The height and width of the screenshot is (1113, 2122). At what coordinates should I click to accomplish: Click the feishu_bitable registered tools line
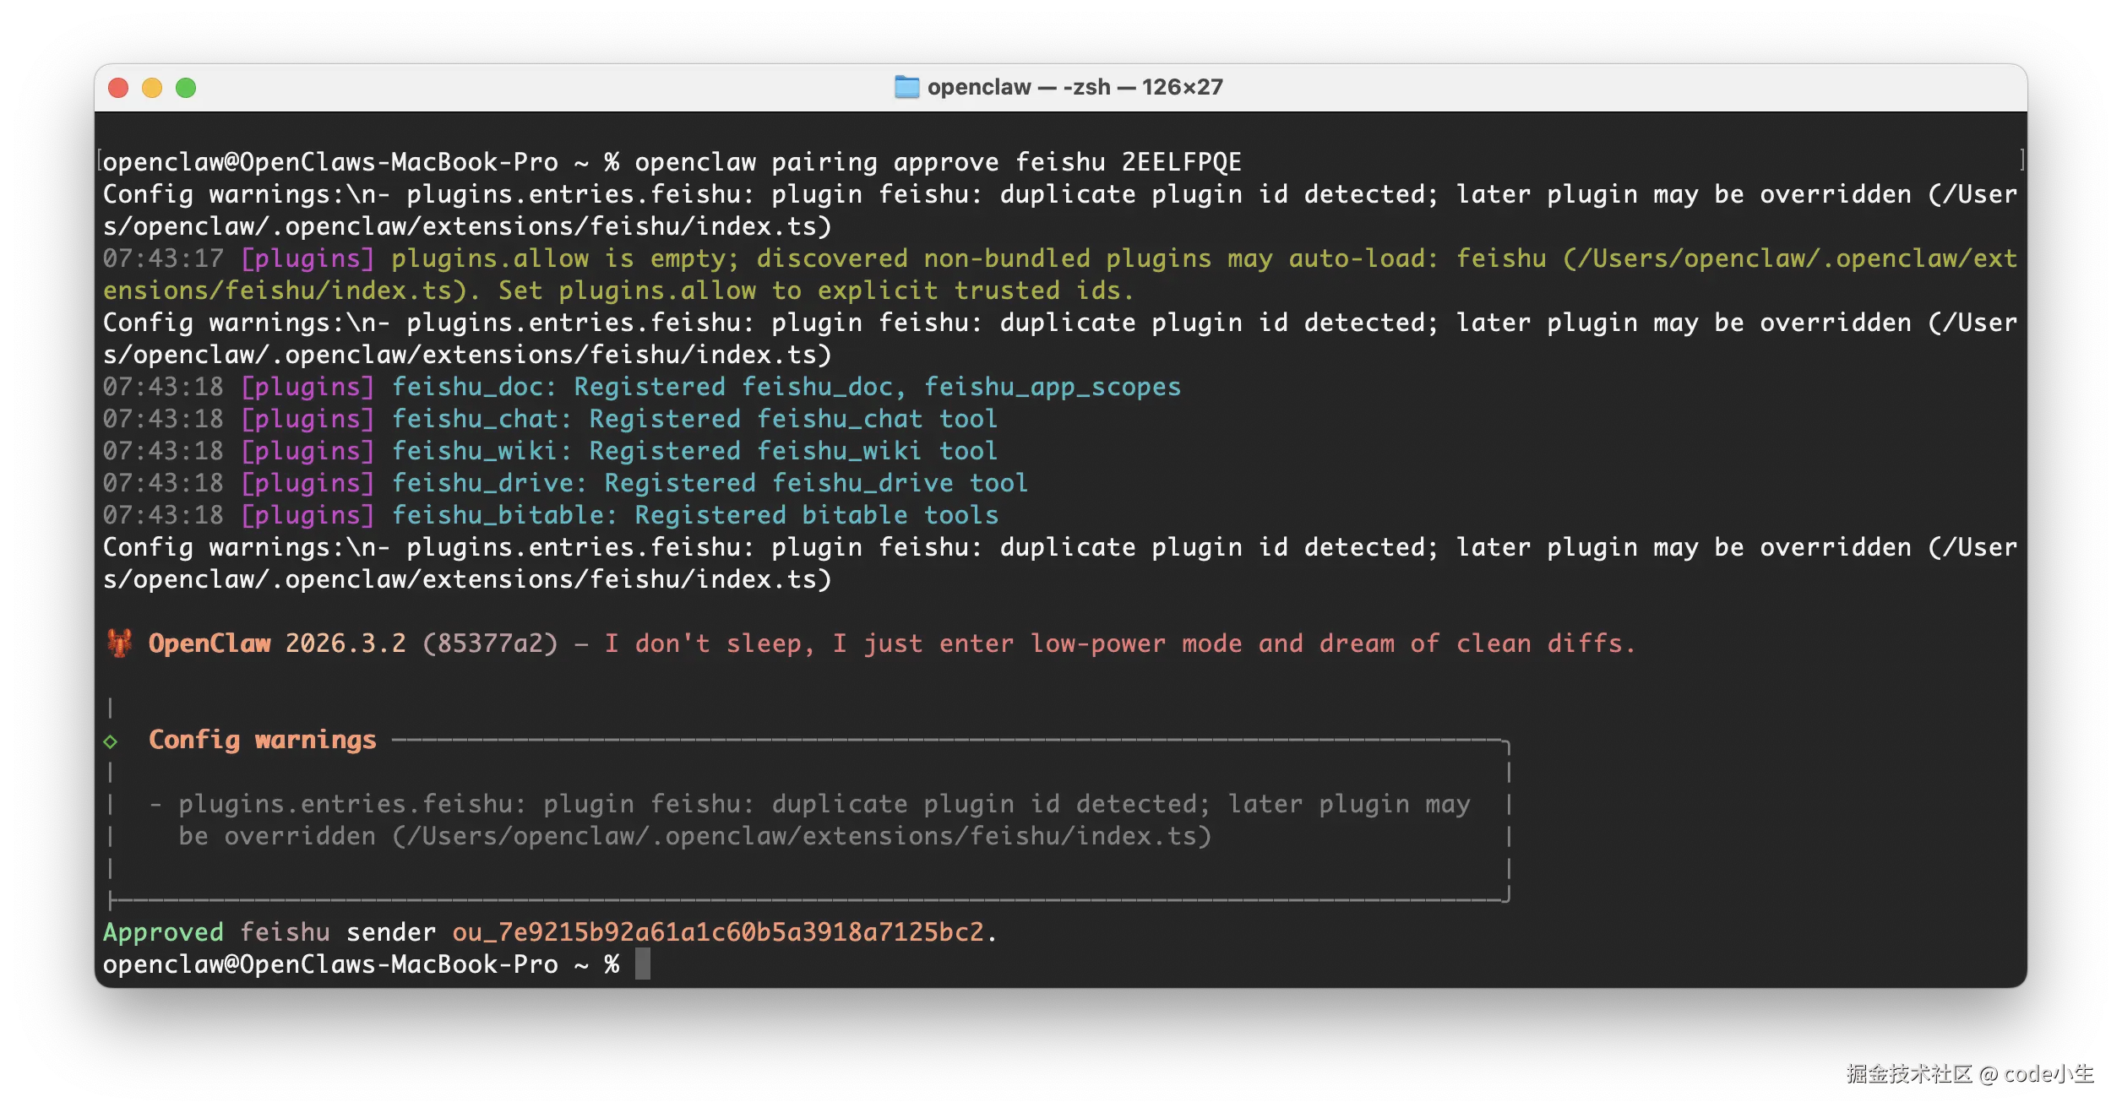[x=694, y=515]
